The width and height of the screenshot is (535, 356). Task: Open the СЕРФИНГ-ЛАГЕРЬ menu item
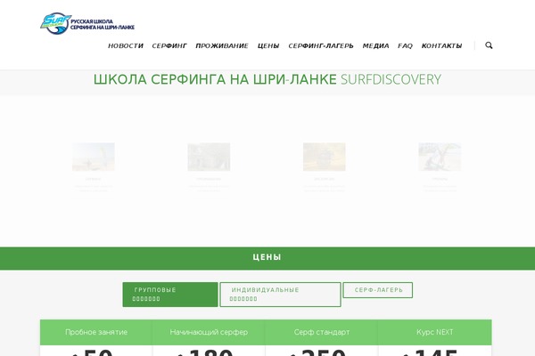(x=321, y=45)
